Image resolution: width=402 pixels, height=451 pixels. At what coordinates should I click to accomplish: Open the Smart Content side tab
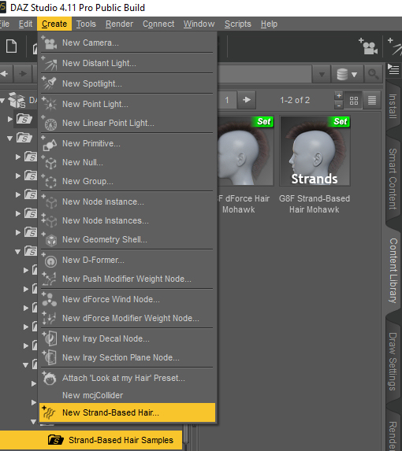pyautogui.click(x=393, y=179)
